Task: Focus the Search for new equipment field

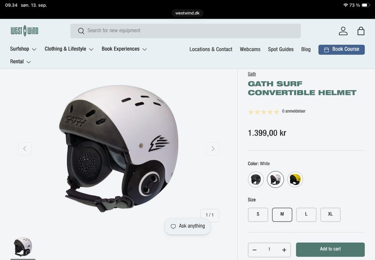Action: 186,31
